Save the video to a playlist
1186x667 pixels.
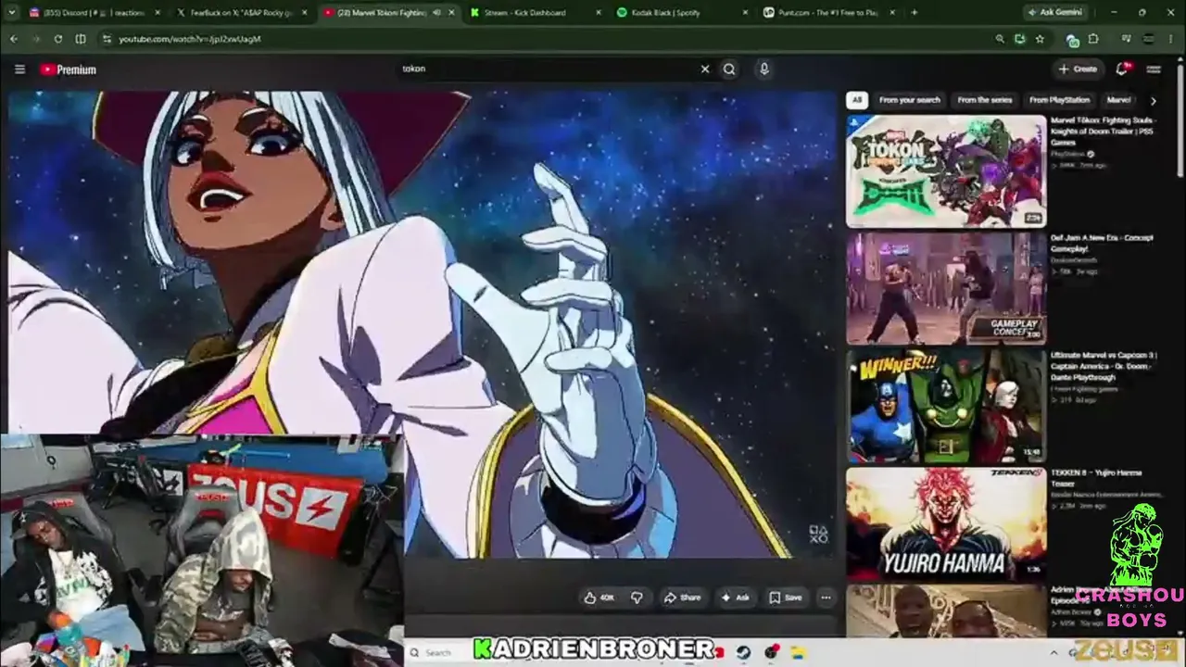pyautogui.click(x=786, y=598)
